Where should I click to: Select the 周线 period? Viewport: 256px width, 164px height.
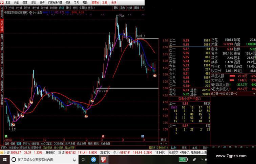68,8
